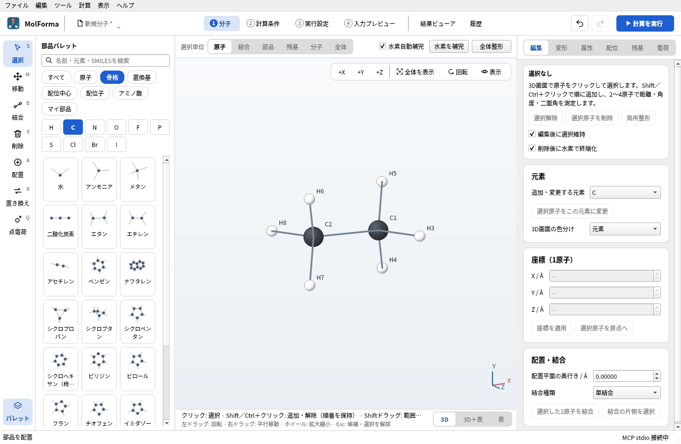Click the undo arrow button

click(580, 23)
